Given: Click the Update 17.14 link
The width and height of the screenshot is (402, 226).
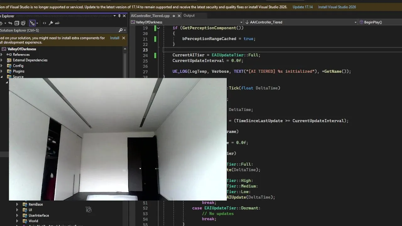Looking at the screenshot, I should (302, 7).
